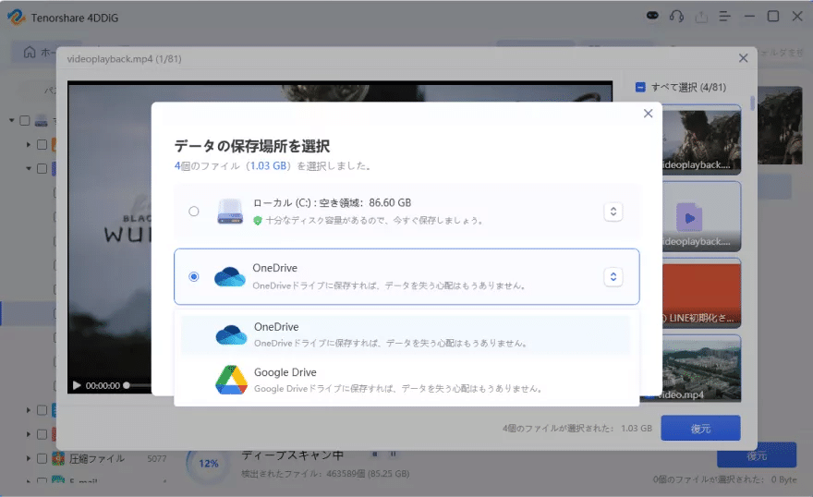Close the videoplayback.mp4 preview window
The image size is (813, 497).
[743, 58]
